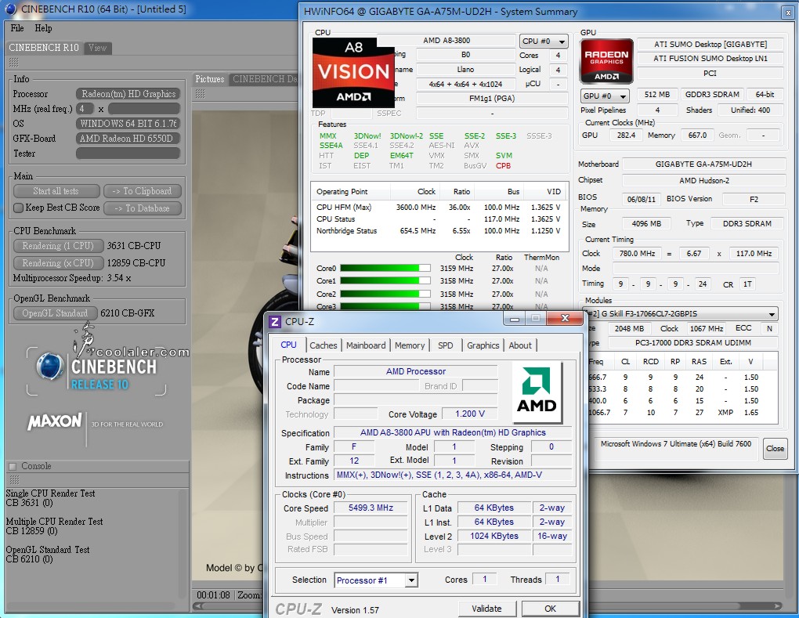This screenshot has height=618, width=799.
Task: Run the OpenGL Standard benchmark
Action: click(x=55, y=313)
